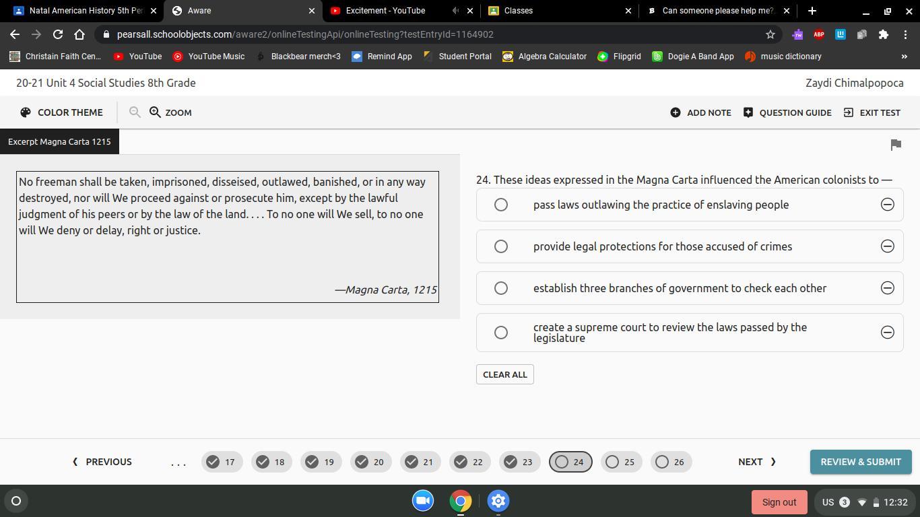The width and height of the screenshot is (920, 517).
Task: Strike through the supreme court answer choice
Action: [x=887, y=332]
